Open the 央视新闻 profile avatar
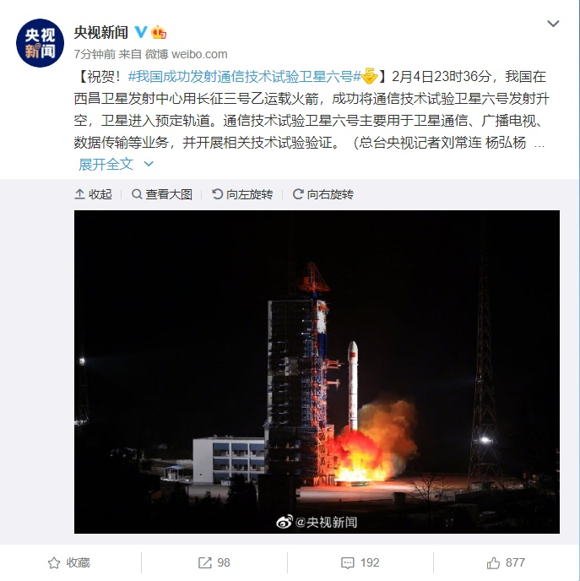 40,43
